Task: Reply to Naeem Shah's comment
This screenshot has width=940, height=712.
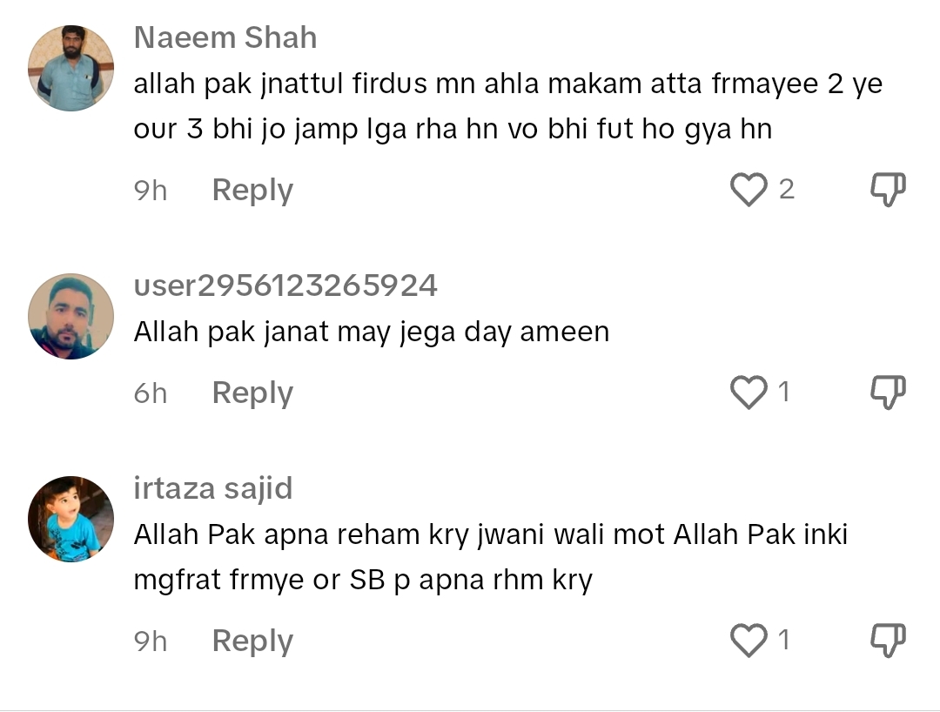Action: coord(252,190)
